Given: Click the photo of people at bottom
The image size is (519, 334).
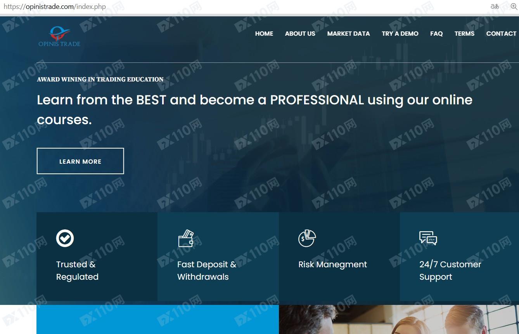Looking at the screenshot, I should click(399, 319).
